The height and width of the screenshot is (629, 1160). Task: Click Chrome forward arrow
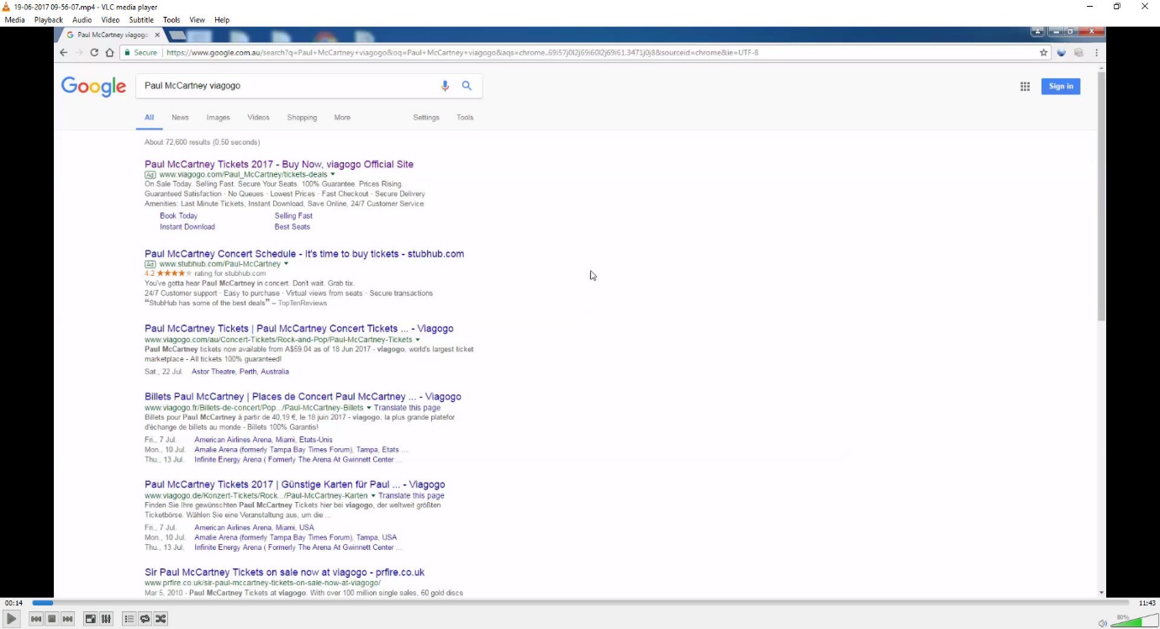click(x=79, y=52)
